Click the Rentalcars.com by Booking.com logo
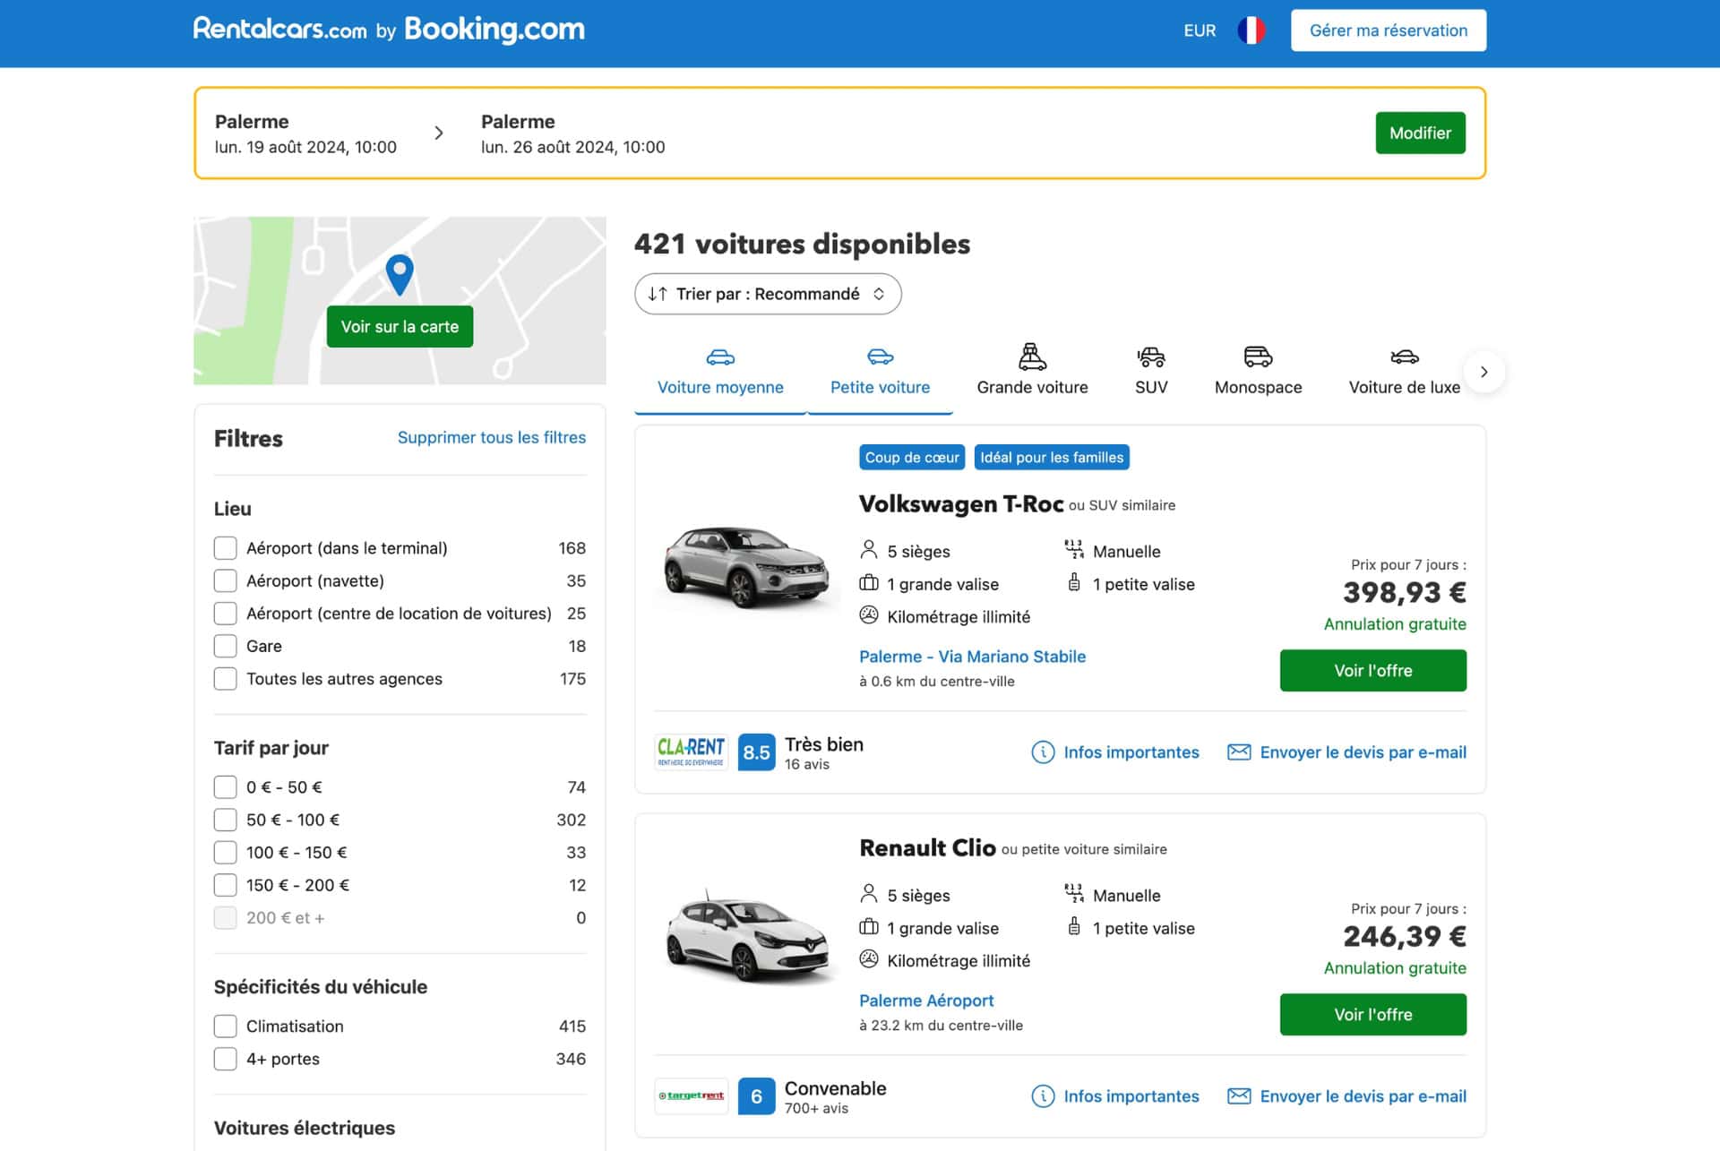The width and height of the screenshot is (1720, 1151). 389,30
